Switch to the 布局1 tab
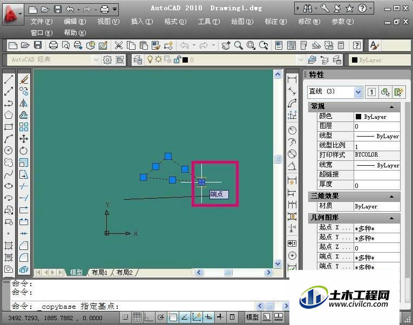 99,272
